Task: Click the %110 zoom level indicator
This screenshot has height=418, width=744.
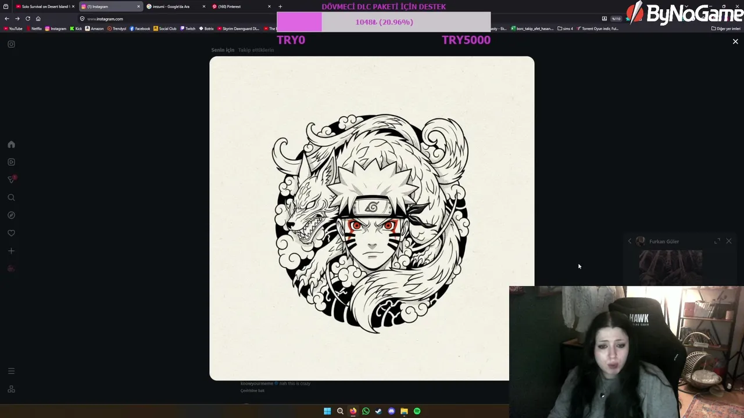Action: pyautogui.click(x=616, y=19)
